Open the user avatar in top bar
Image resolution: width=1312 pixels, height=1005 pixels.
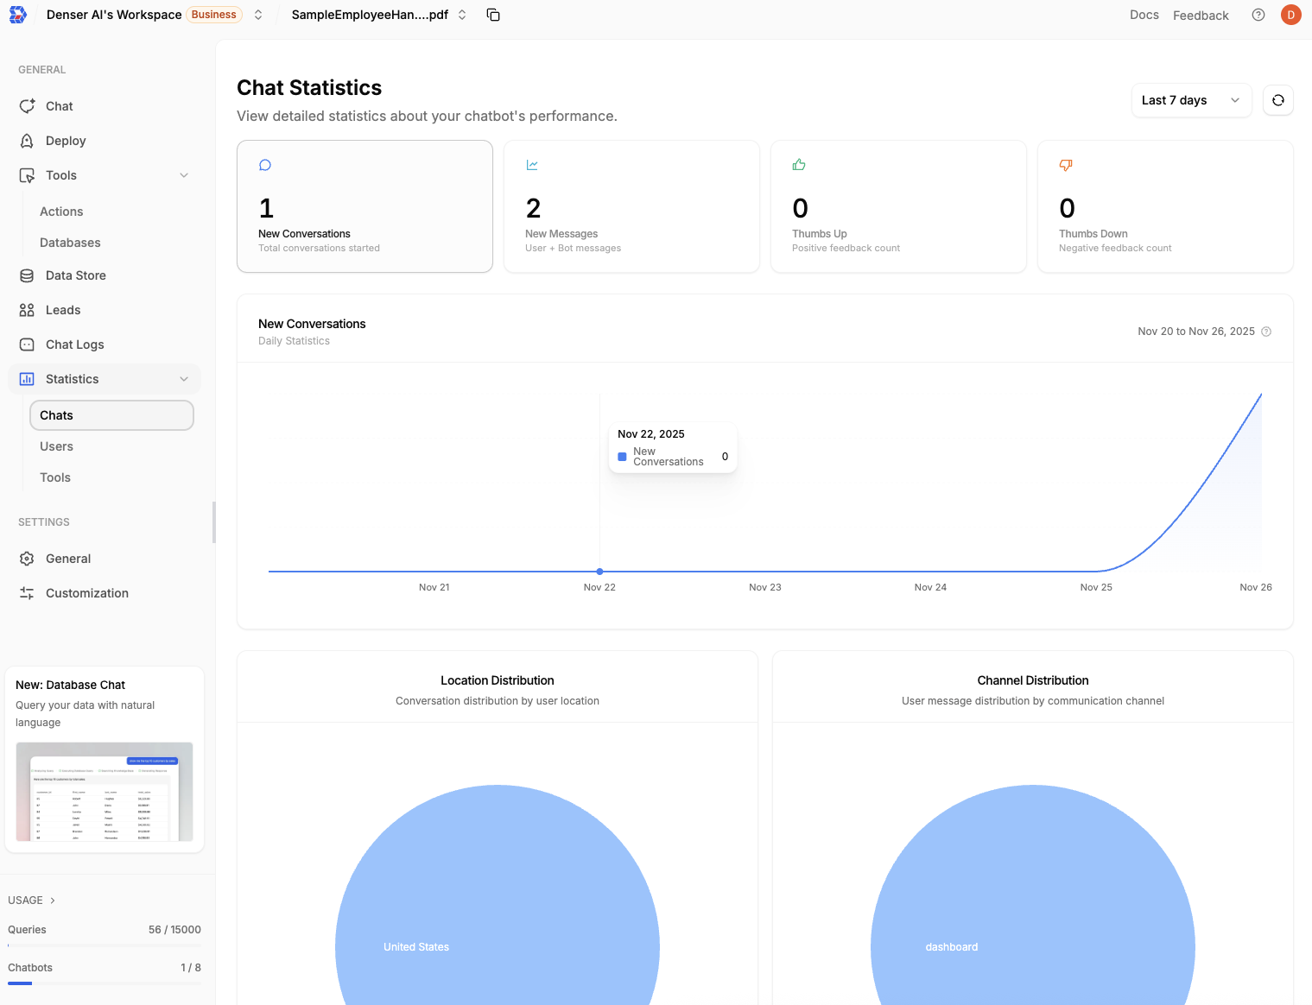(1291, 15)
